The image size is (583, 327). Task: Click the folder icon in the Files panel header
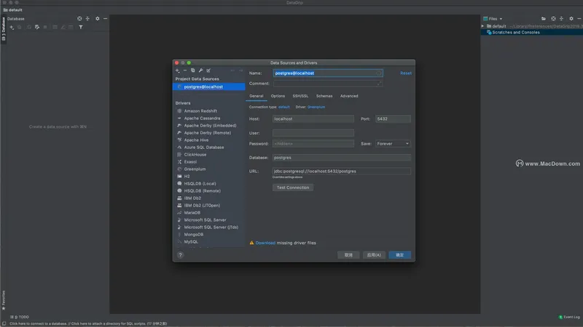(544, 19)
